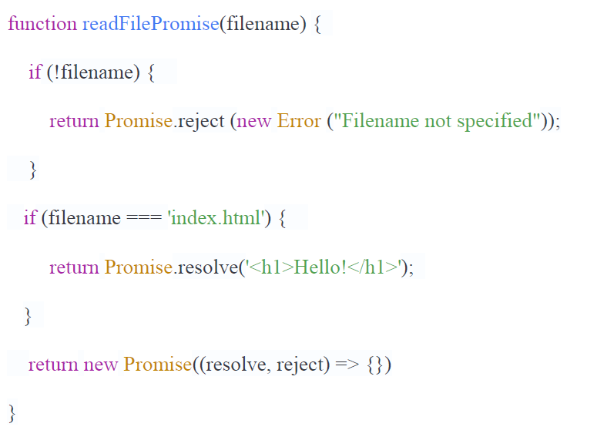Click the "Filename not specified" string

(x=437, y=121)
